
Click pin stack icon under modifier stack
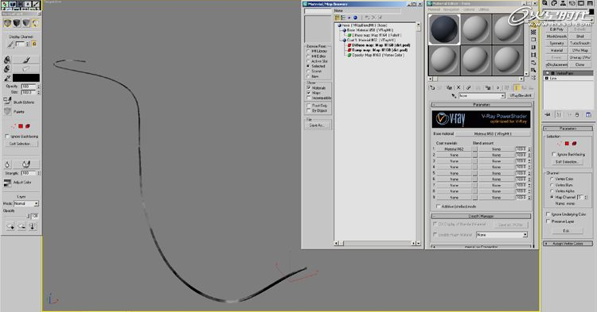(548, 114)
